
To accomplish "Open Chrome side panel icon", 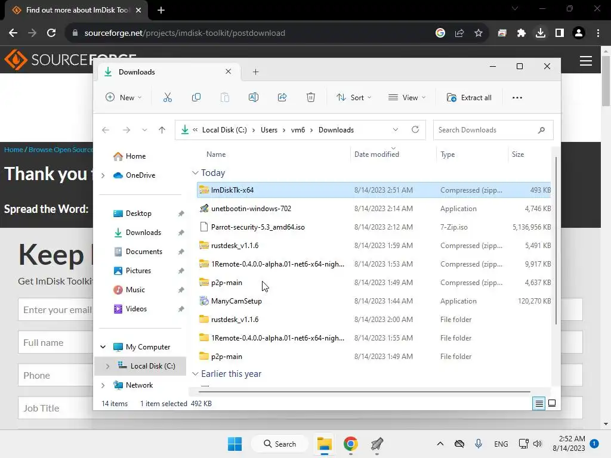I will coord(560,33).
